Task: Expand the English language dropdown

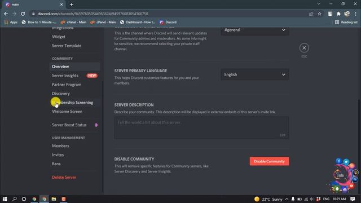Action: coord(254,74)
